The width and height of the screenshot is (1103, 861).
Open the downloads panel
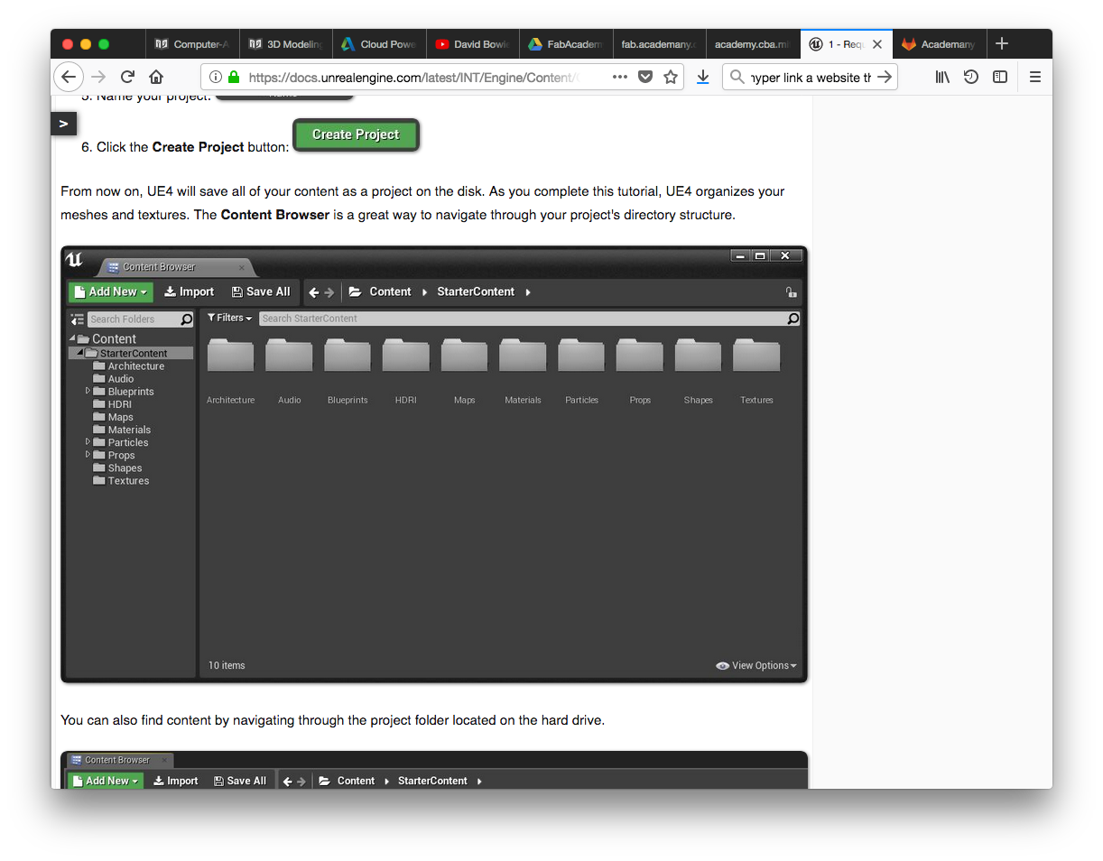click(703, 78)
